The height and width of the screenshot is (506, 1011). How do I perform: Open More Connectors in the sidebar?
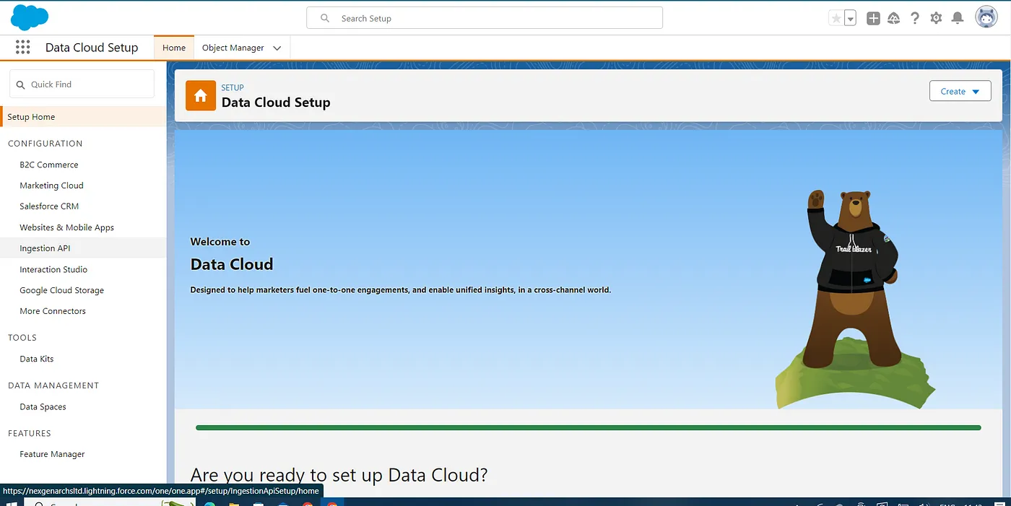click(x=53, y=311)
